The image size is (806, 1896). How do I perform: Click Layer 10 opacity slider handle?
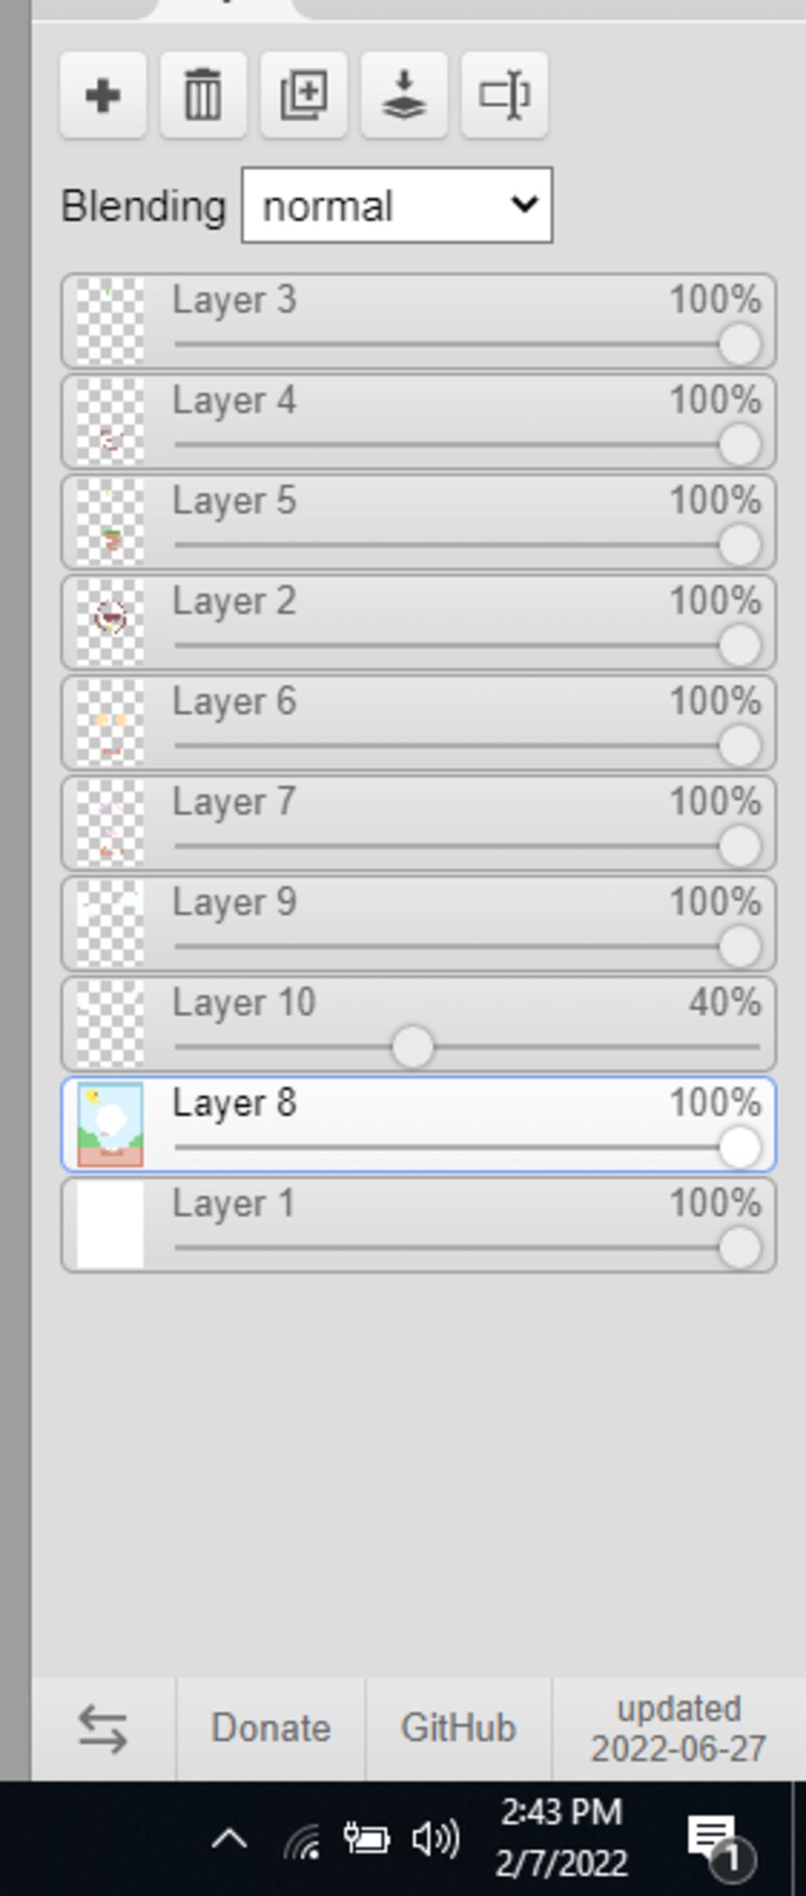point(412,1047)
